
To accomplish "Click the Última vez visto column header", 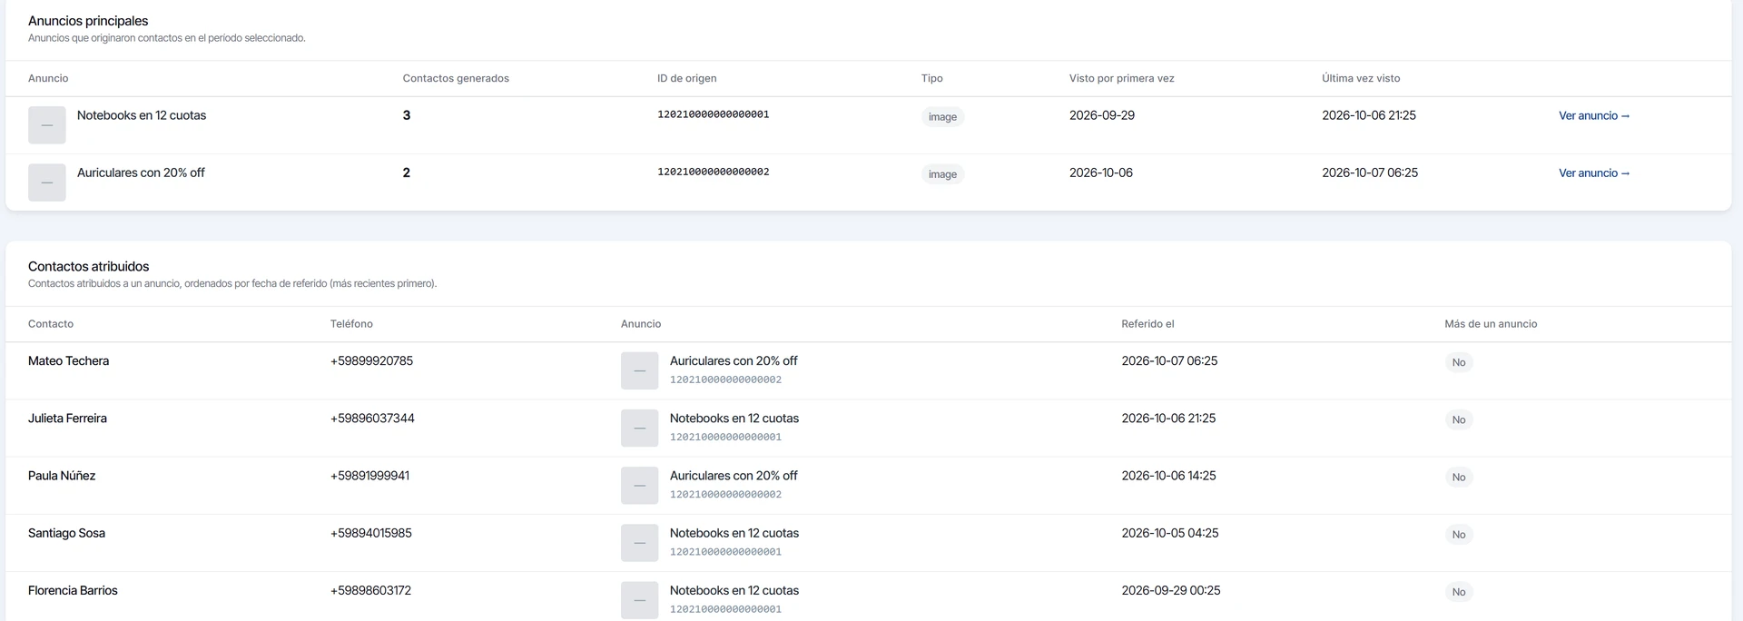I will (x=1361, y=78).
